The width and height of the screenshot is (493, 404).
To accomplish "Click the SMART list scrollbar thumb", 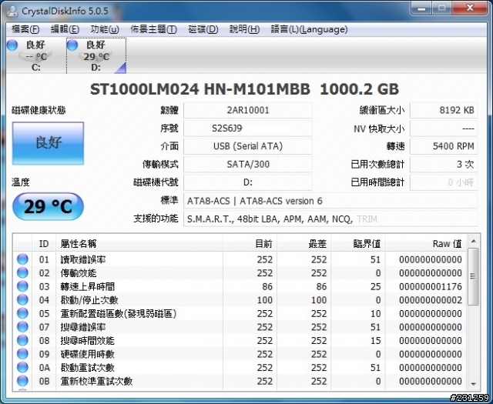I will (x=473, y=276).
